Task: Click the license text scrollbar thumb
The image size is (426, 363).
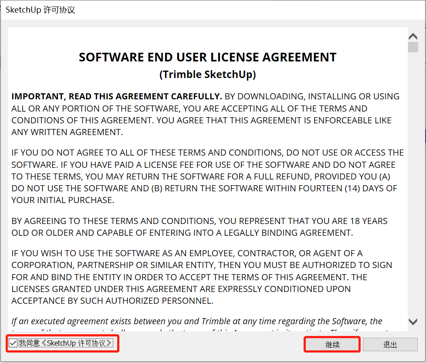Action: pyautogui.click(x=413, y=47)
